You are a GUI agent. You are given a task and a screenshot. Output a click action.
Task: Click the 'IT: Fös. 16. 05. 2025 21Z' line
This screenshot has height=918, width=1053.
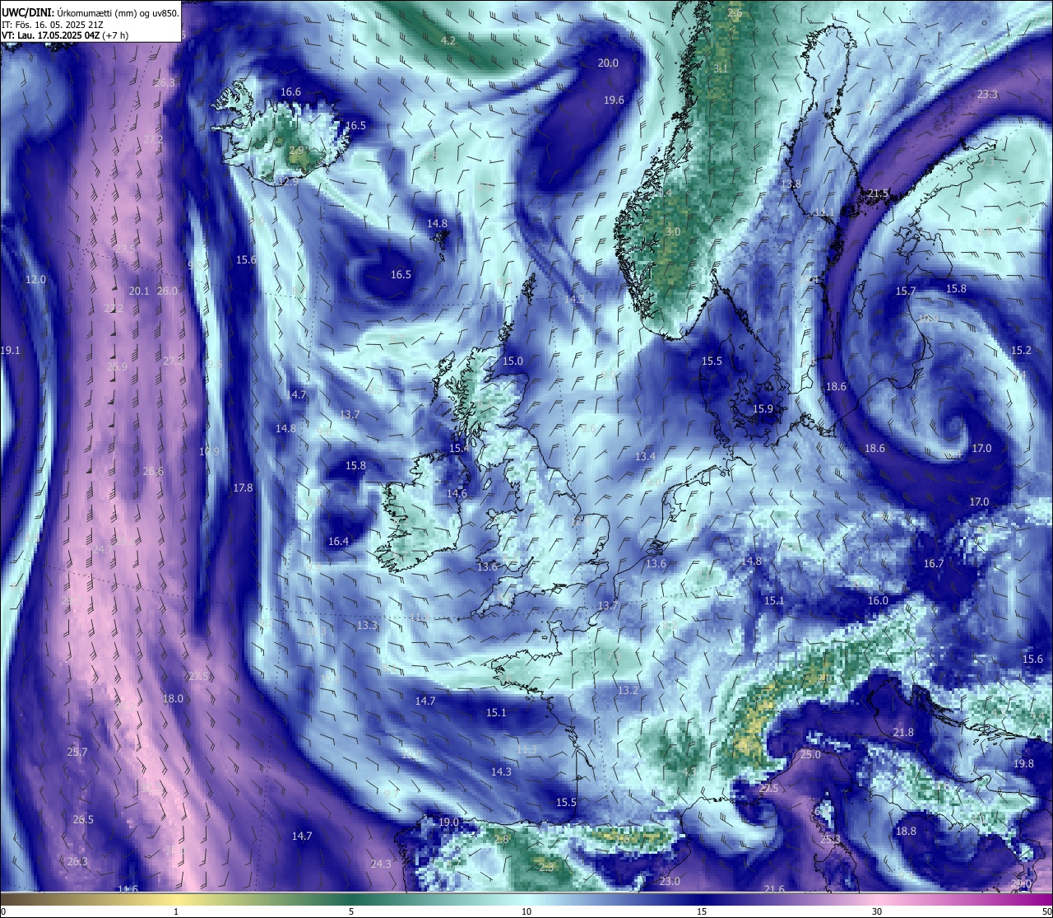(x=52, y=25)
